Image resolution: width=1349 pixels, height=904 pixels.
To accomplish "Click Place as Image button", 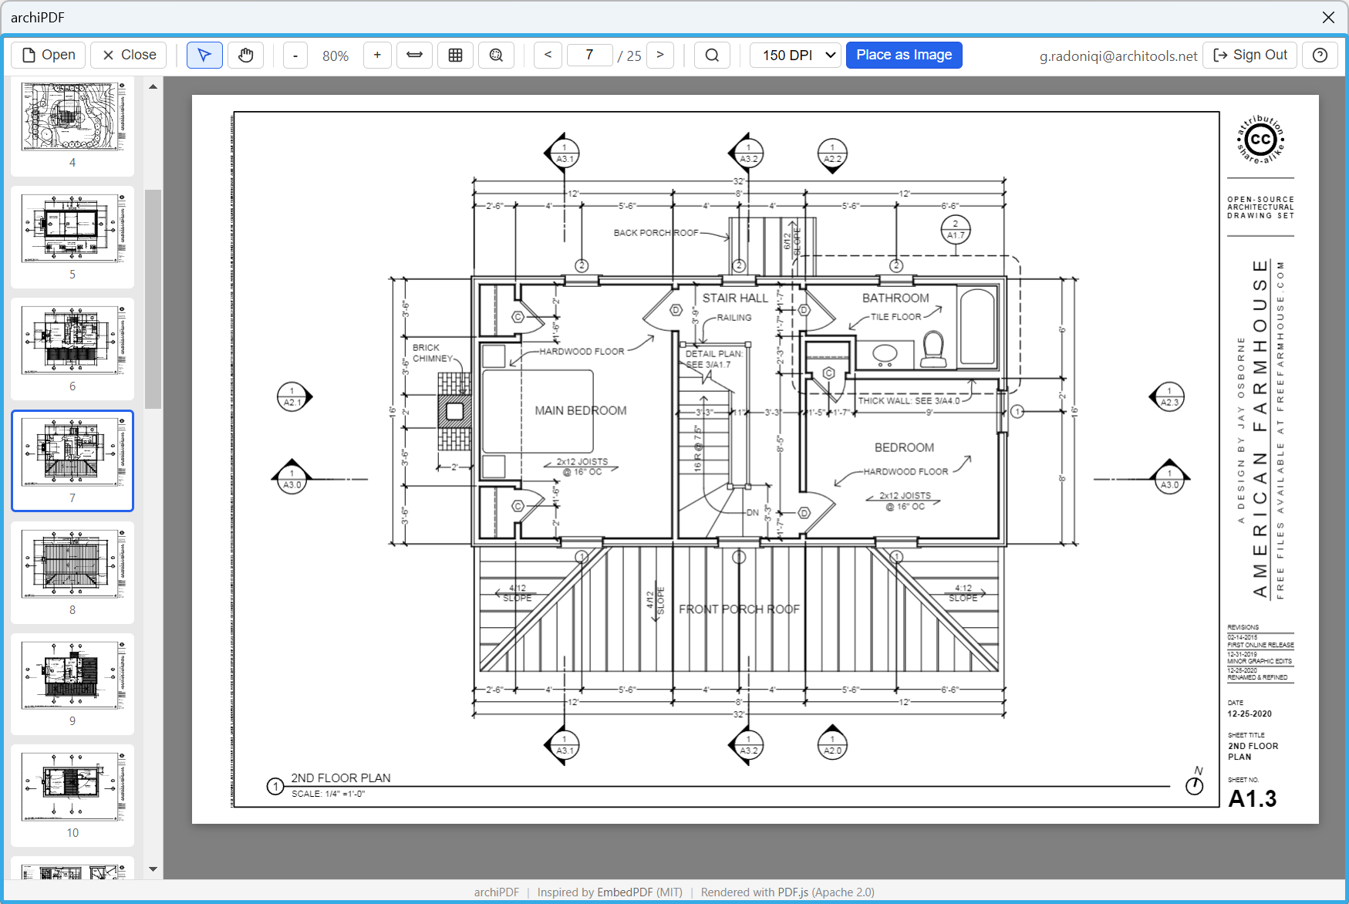I will [x=904, y=55].
